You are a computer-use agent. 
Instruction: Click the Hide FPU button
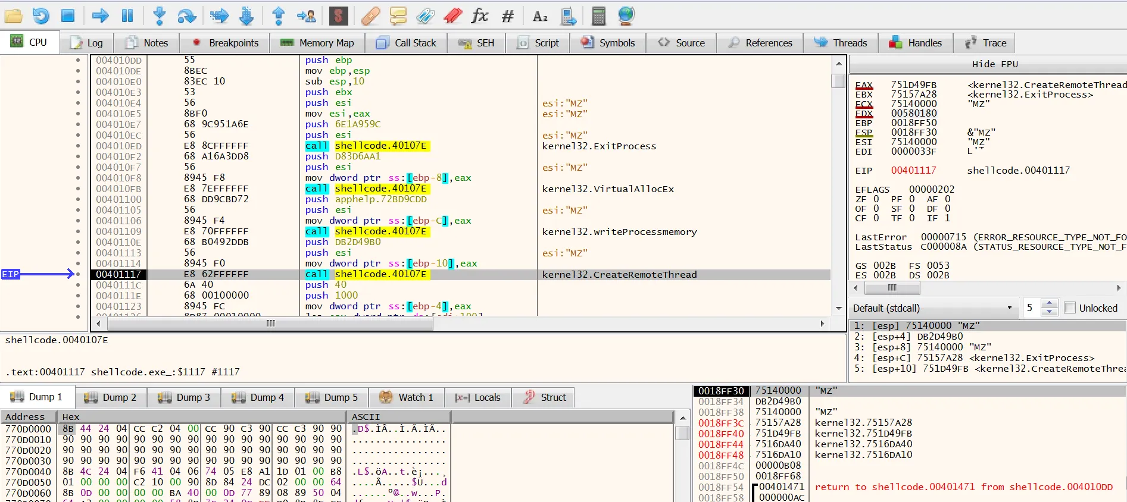[994, 64]
